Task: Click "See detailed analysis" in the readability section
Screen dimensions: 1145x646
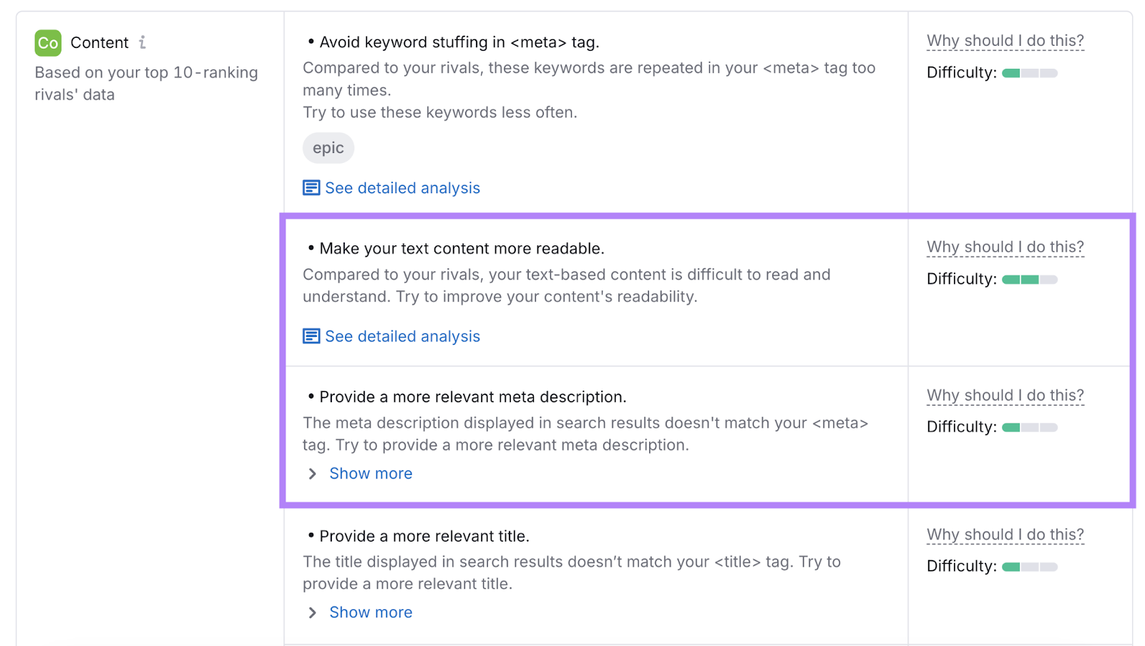Action: click(x=402, y=336)
